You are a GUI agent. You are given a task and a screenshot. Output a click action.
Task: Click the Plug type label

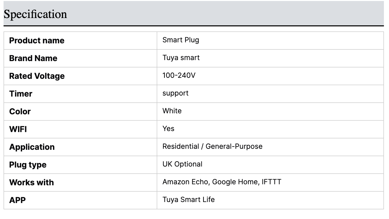point(28,165)
